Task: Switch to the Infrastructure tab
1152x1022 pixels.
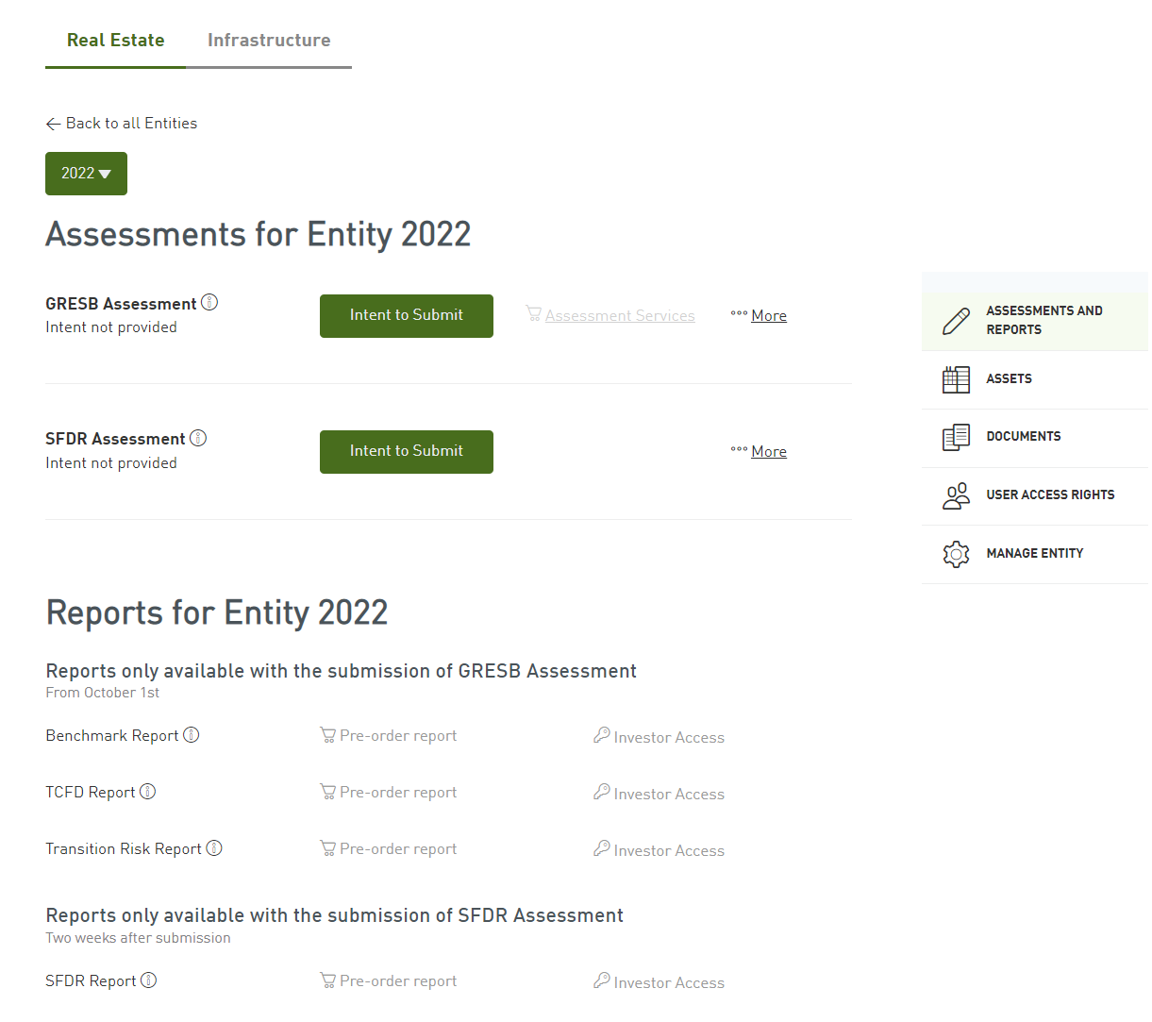Action: (269, 41)
